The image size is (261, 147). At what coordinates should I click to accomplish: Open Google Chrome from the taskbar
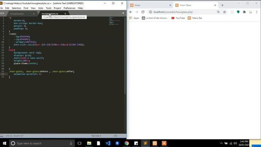click(x=127, y=143)
